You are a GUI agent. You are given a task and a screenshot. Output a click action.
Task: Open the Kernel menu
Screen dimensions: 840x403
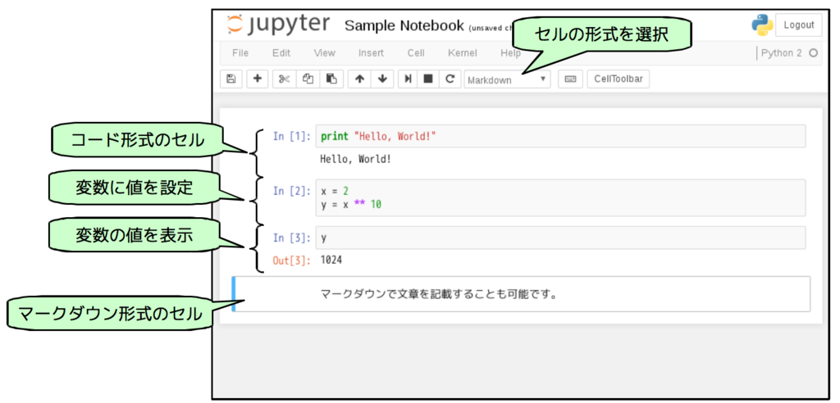(463, 53)
